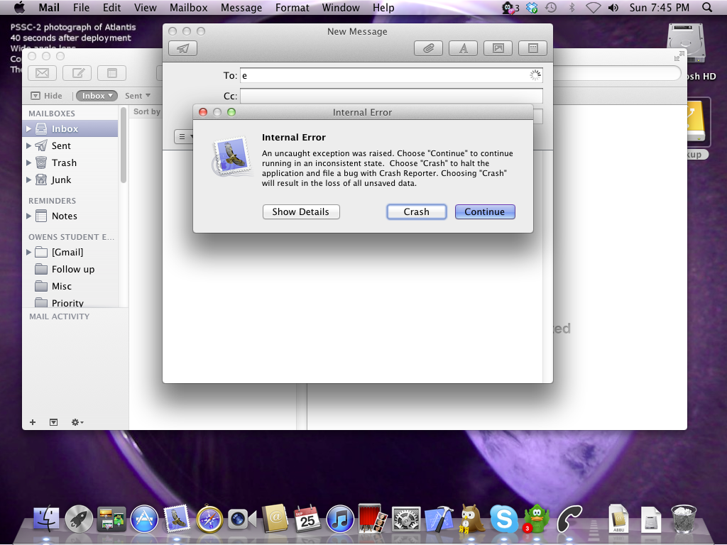
Task: Enter full screen in the Mail window
Action: pyautogui.click(x=679, y=56)
